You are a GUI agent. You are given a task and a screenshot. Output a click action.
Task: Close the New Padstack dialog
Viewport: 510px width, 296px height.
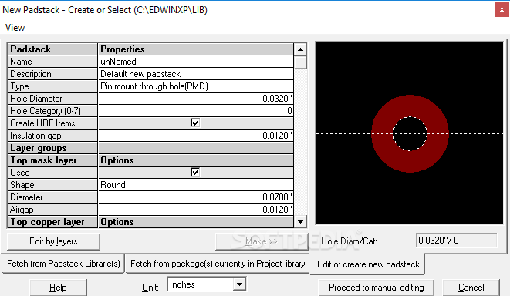tap(502, 10)
